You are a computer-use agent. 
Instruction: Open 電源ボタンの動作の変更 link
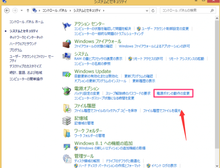pos(173,93)
